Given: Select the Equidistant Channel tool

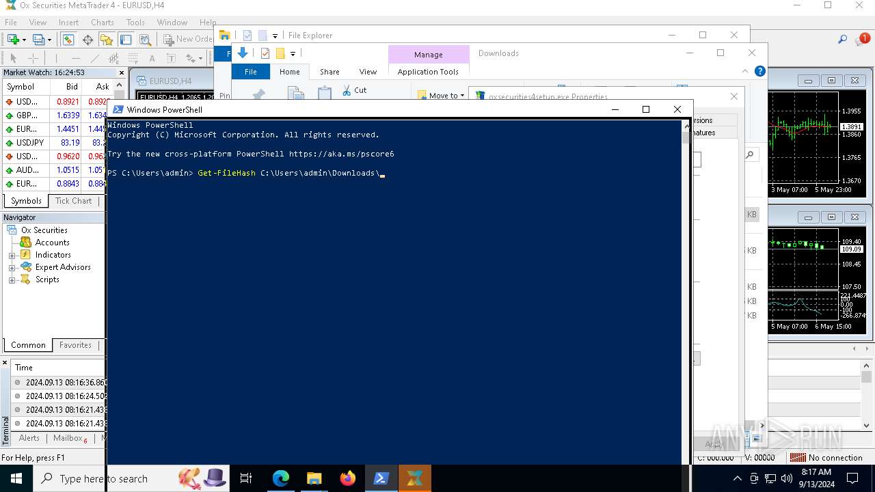Looking at the screenshot, I should click(114, 58).
